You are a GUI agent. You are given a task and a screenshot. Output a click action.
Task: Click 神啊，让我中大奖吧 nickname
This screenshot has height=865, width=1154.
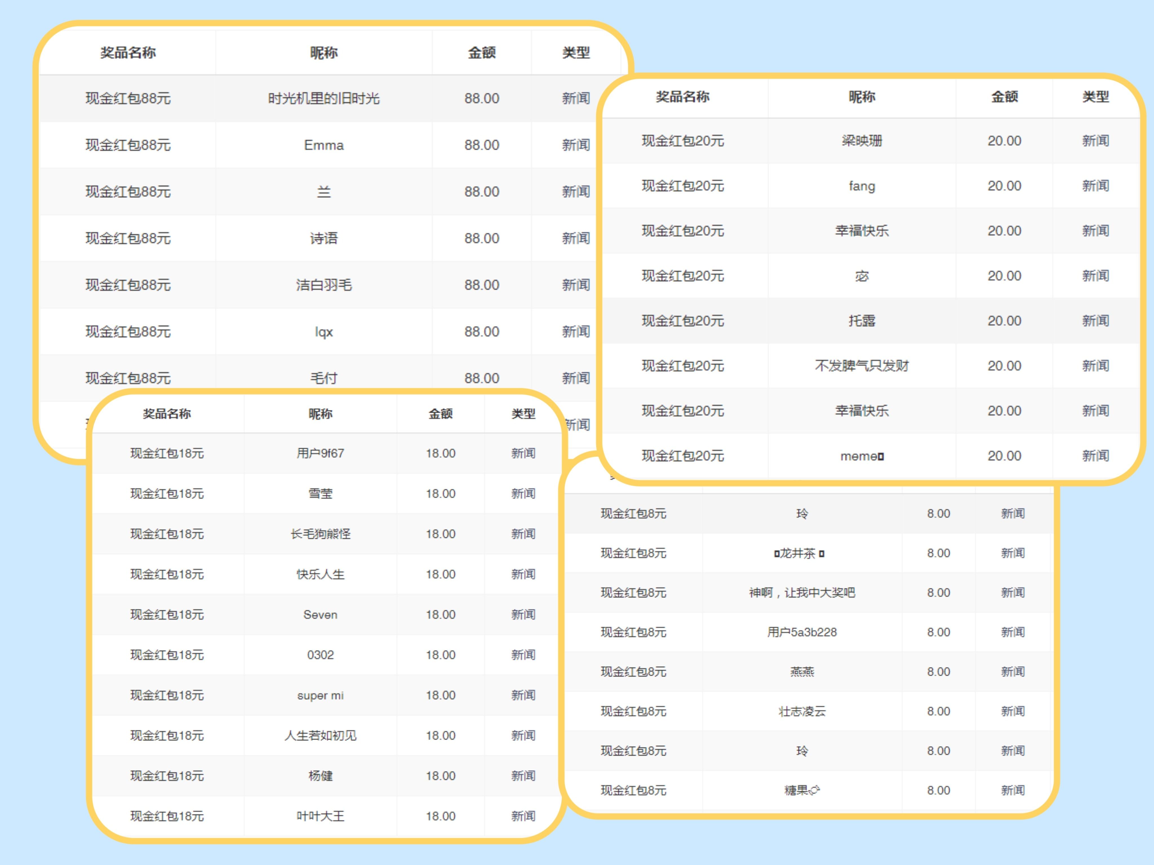coord(802,592)
